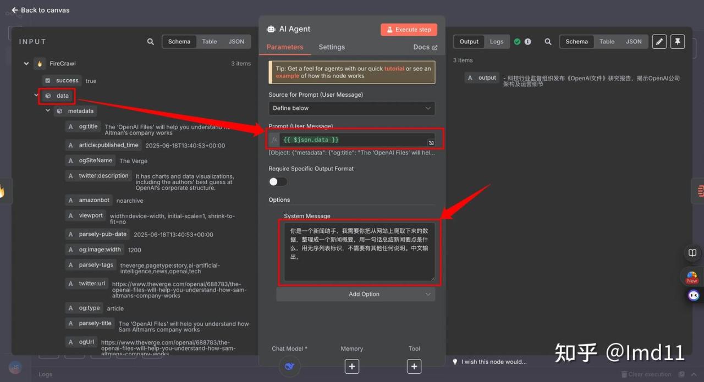Switch input view to Table
This screenshot has width=704, height=382.
(209, 42)
